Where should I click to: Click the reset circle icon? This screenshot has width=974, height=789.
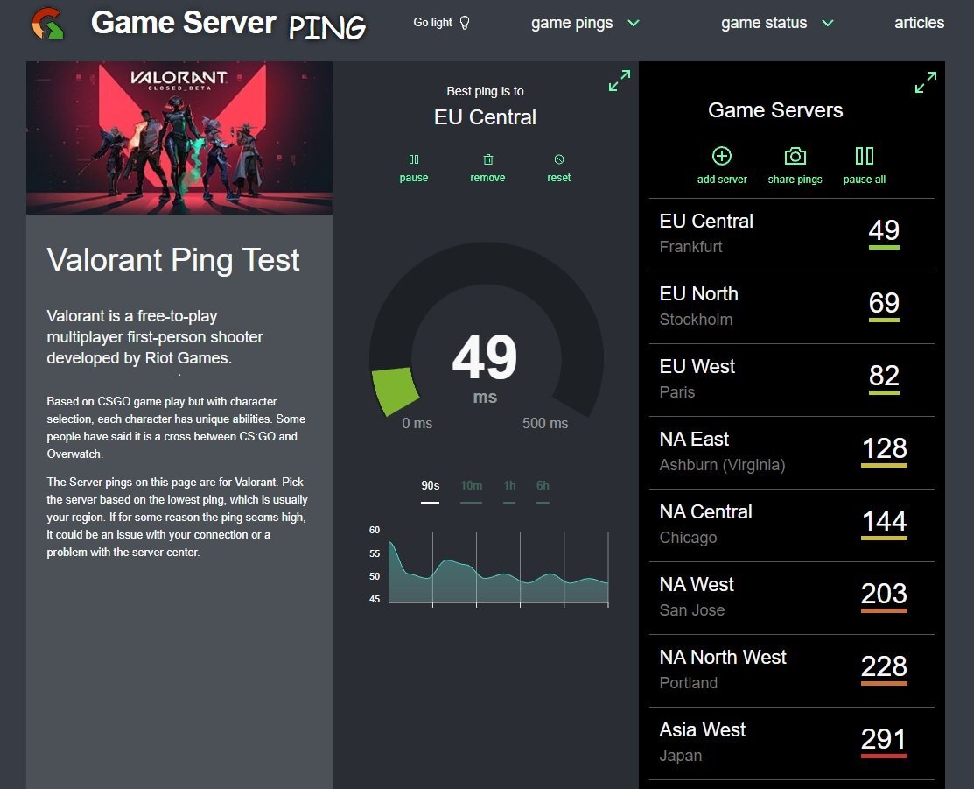[559, 159]
